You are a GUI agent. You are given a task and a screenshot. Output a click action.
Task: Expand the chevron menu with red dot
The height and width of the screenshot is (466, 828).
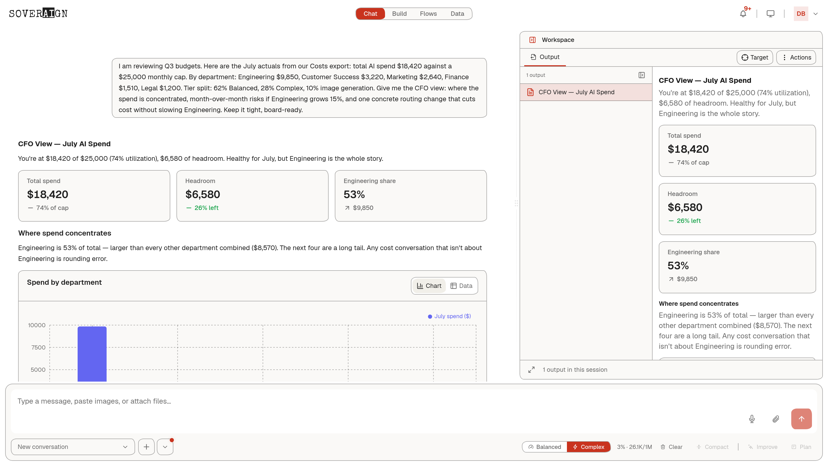(165, 447)
